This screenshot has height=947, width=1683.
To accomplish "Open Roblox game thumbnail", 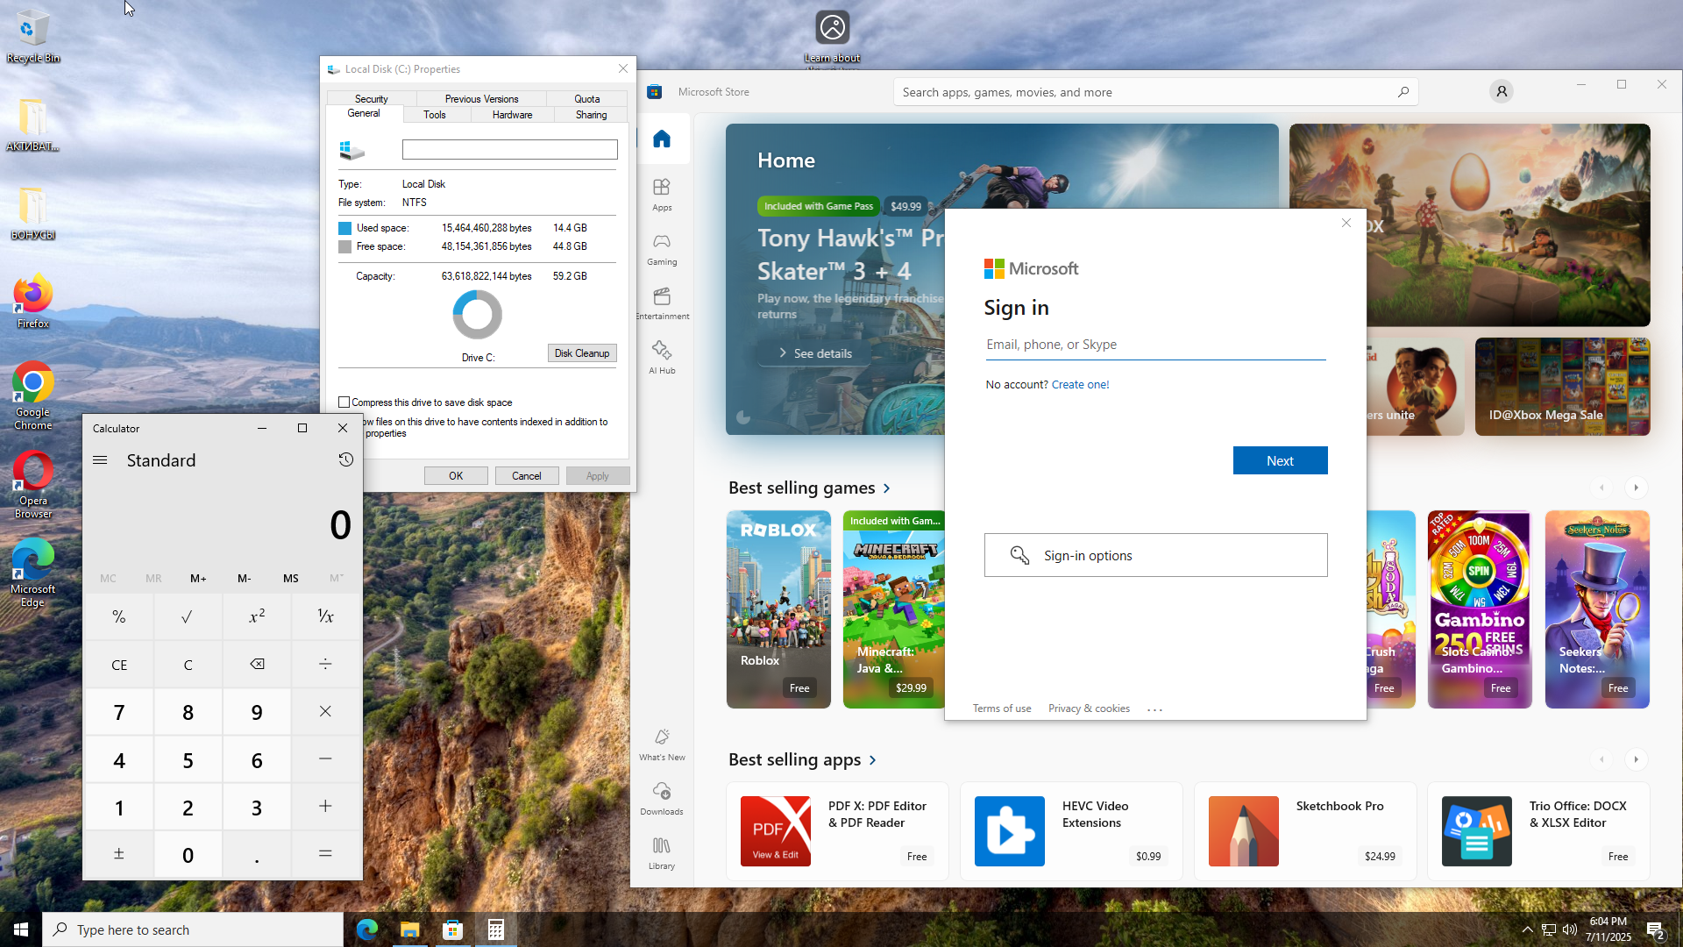I will (778, 609).
